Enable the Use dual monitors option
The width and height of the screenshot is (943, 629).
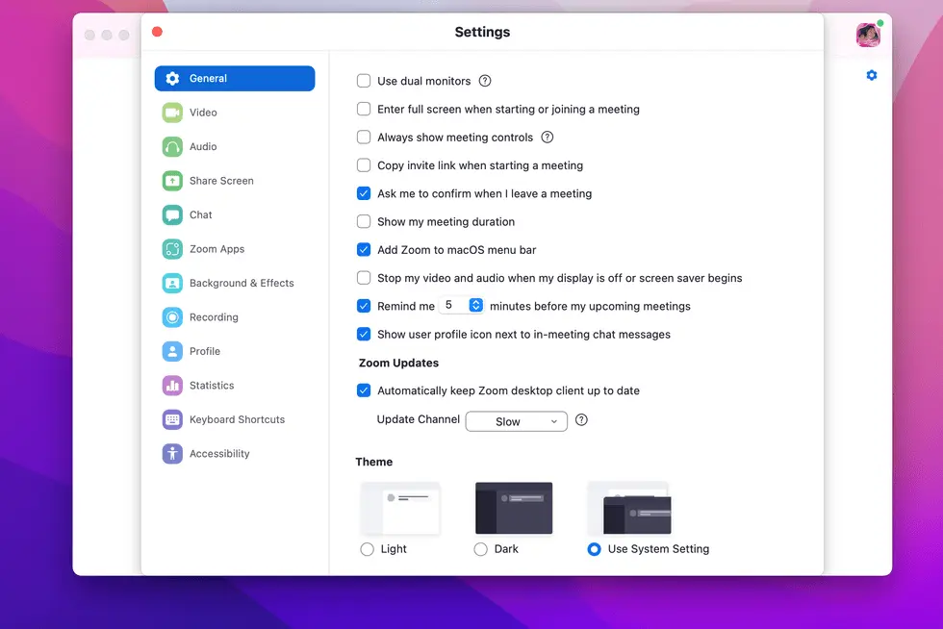click(363, 81)
